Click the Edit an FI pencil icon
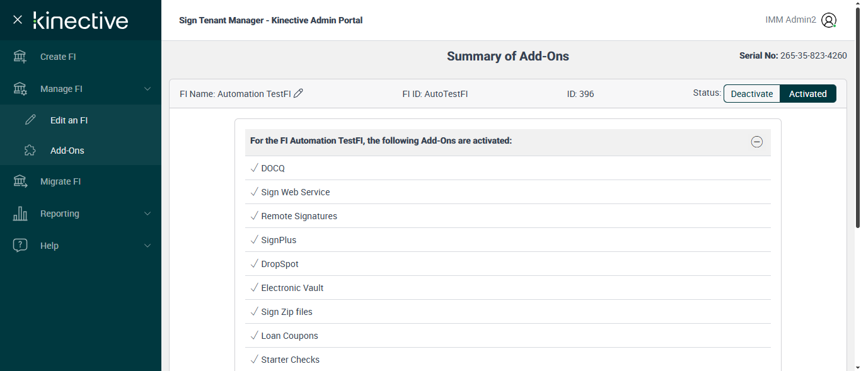861x371 pixels. (30, 120)
